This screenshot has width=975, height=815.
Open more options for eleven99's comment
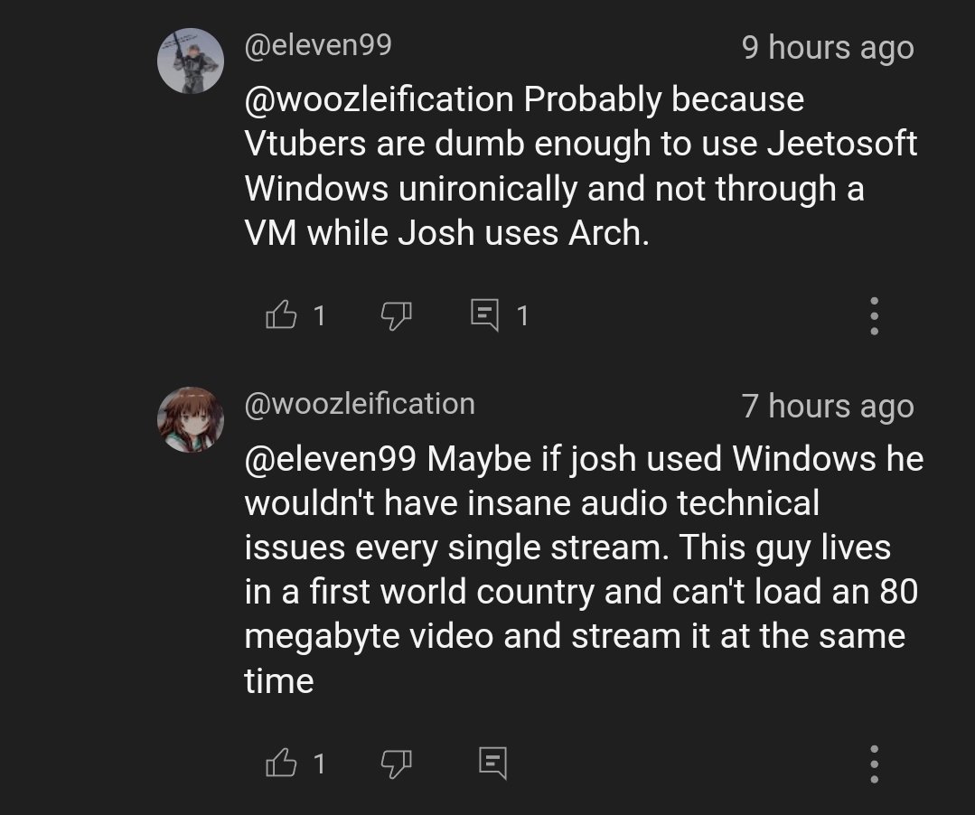point(873,315)
